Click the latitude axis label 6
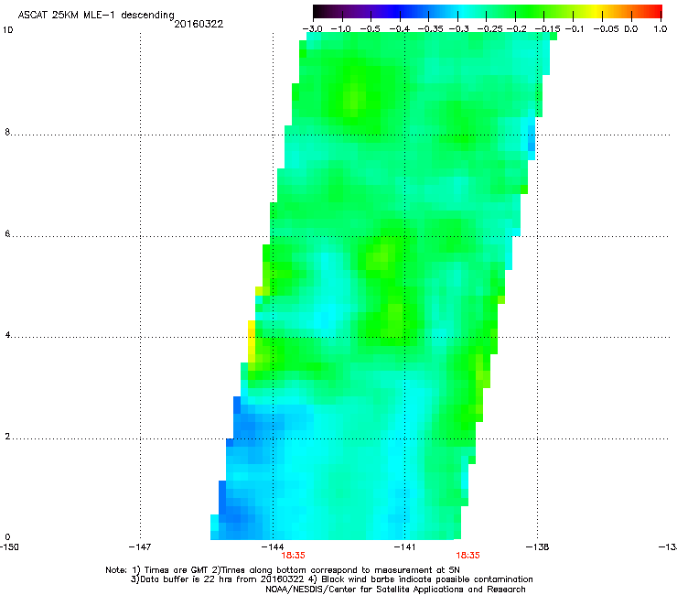This screenshot has height=595, width=677. [x=7, y=233]
